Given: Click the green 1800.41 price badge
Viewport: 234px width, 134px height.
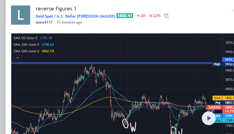Looking at the screenshot, I should pyautogui.click(x=125, y=16).
